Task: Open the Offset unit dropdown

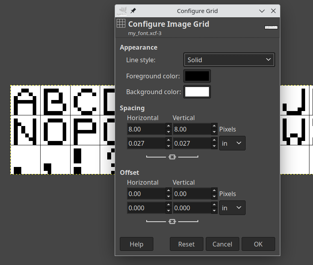Action: 232,208
